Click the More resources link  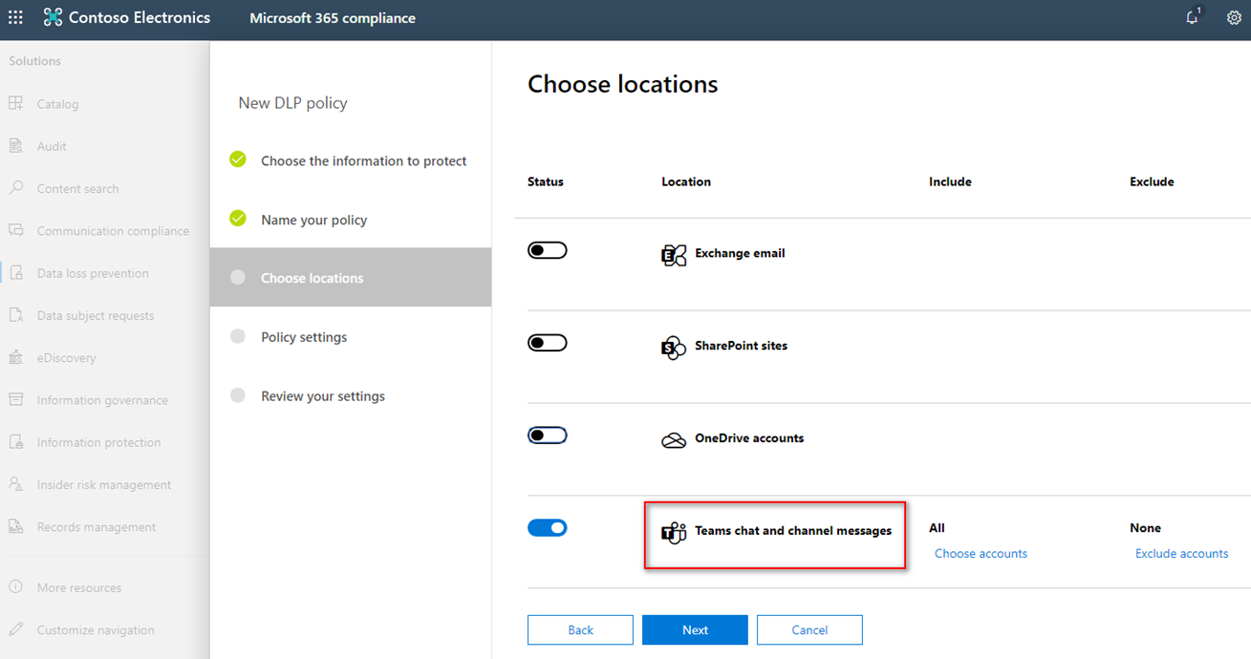(x=79, y=587)
